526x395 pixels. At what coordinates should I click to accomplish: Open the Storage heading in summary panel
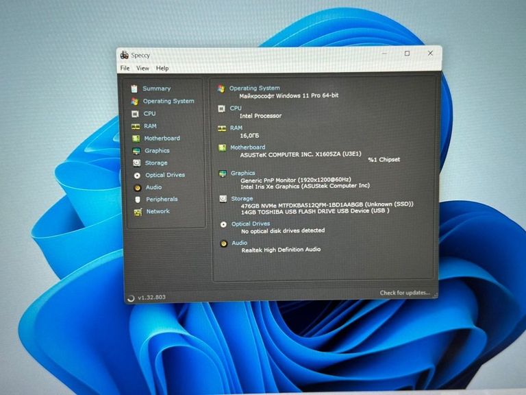point(242,199)
